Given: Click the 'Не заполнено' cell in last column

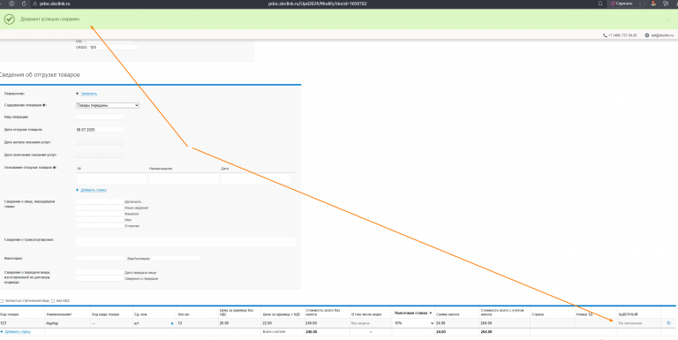Looking at the screenshot, I should (638, 323).
